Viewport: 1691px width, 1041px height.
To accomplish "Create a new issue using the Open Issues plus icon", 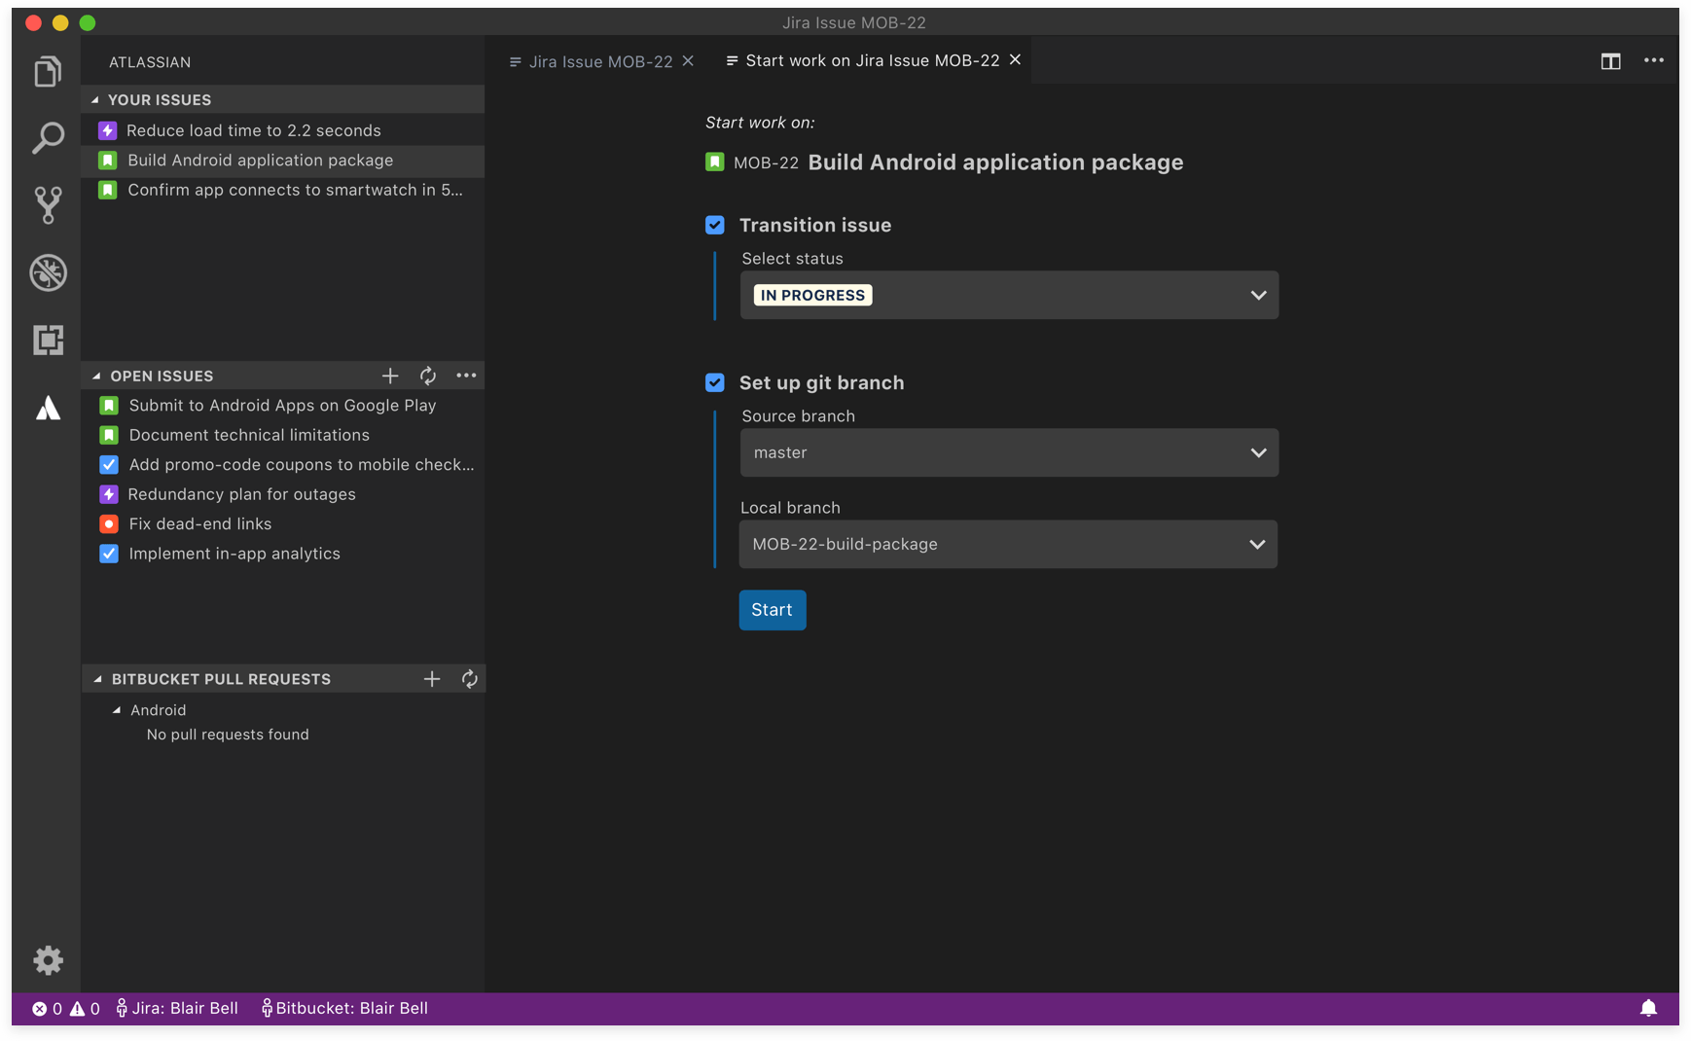I will pos(389,376).
